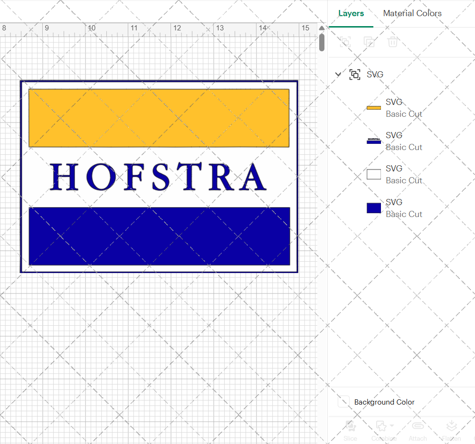
Task: Open the Combine dropdown
Action: tap(384, 431)
